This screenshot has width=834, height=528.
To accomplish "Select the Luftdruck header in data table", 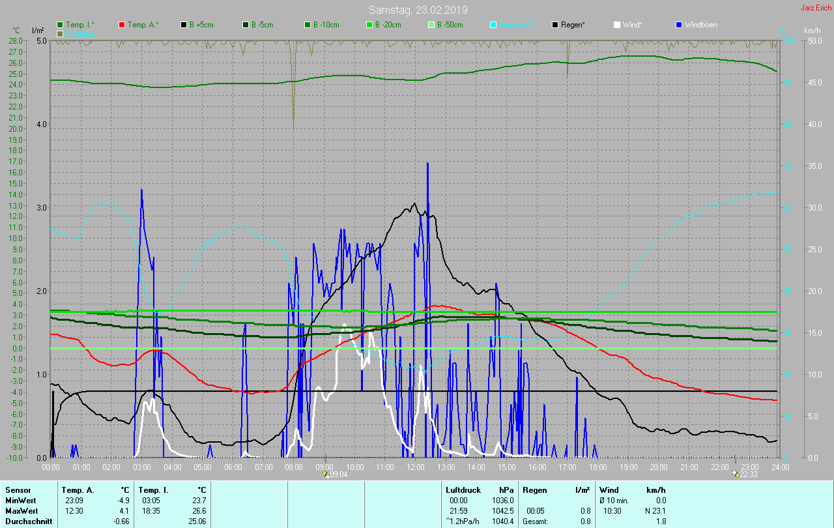I will [463, 490].
